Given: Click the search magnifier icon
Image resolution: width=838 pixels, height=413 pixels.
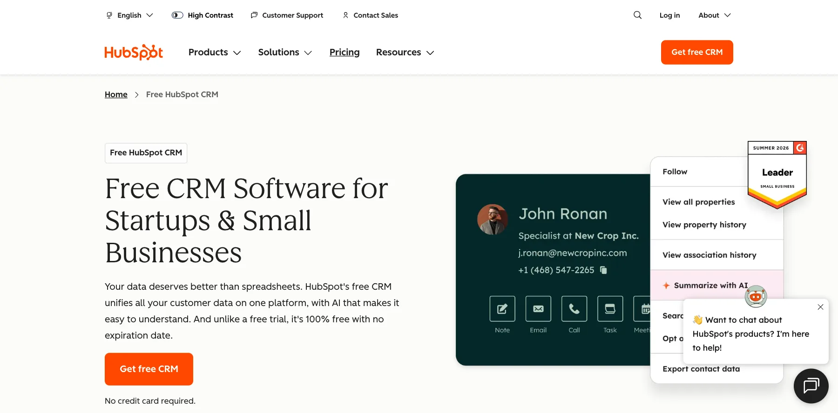Looking at the screenshot, I should tap(637, 15).
